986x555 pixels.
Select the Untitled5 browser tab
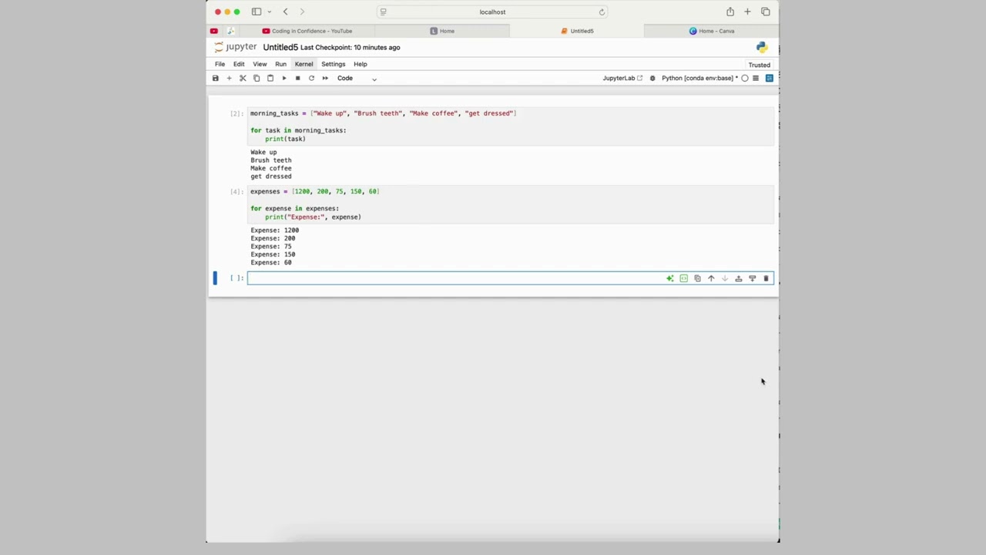click(x=577, y=31)
